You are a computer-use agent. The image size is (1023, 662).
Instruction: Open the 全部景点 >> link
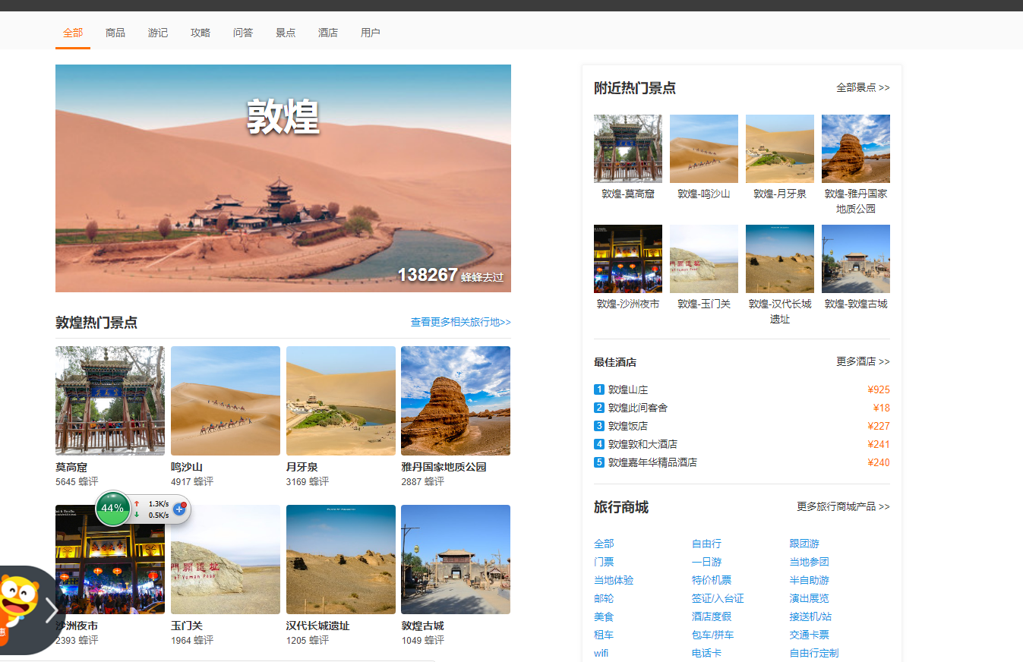coord(863,87)
